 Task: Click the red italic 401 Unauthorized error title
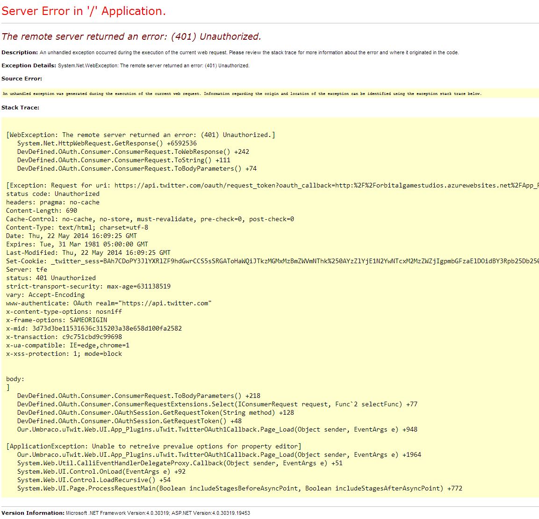click(x=131, y=36)
